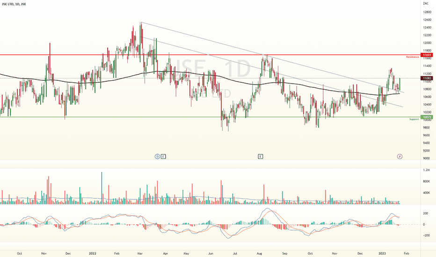The height and width of the screenshot is (257, 436).
Task: Click the 9000 price axis value
Action: click(x=426, y=158)
